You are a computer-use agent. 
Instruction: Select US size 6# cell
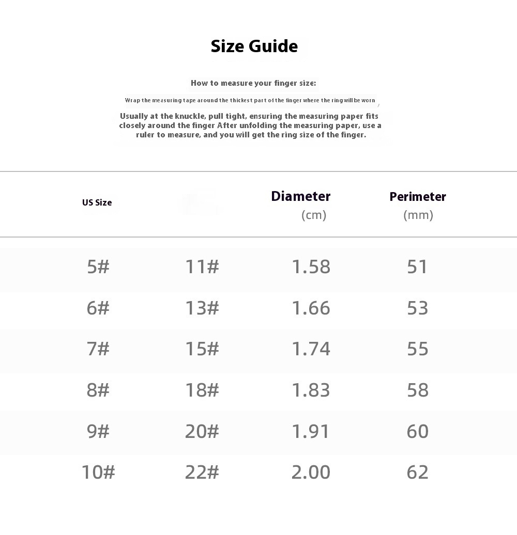(98, 308)
